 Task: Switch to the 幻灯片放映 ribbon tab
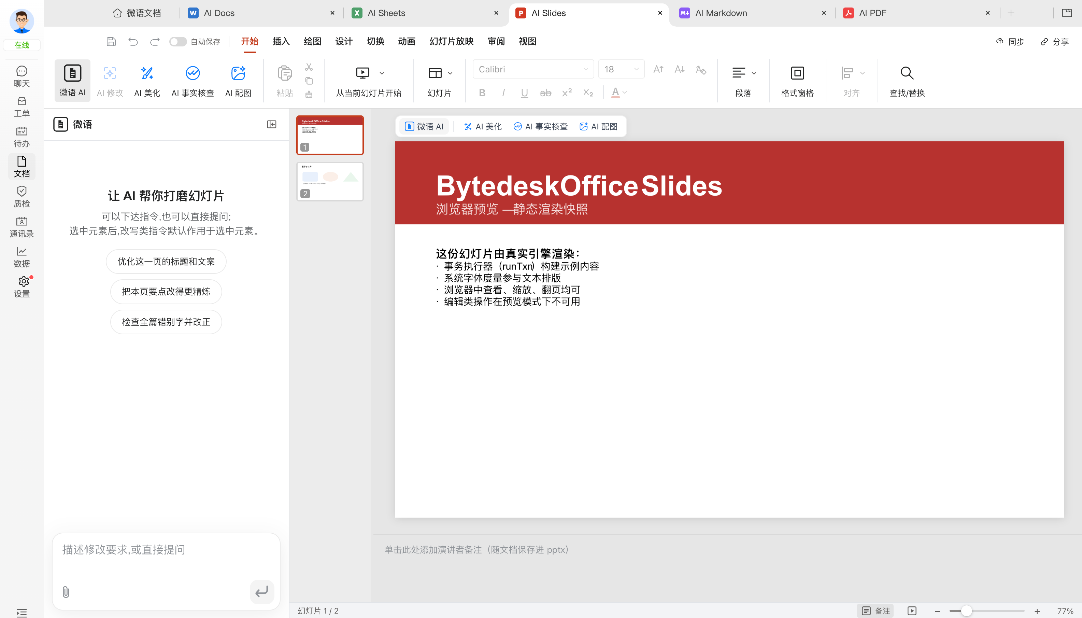tap(452, 41)
